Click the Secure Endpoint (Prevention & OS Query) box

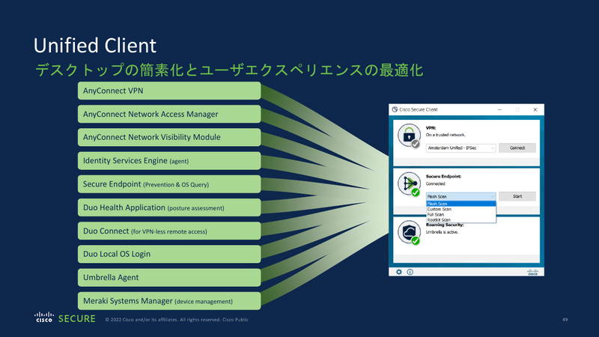click(x=169, y=183)
